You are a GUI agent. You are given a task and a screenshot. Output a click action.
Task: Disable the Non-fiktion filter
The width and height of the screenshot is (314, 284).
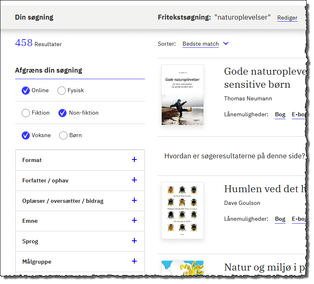[62, 113]
